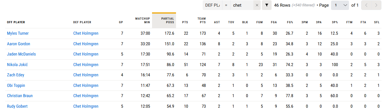The height and width of the screenshot is (111, 386).
Task: Open Chet Holmgren link in Aaron Gordon row
Action: click(86, 44)
